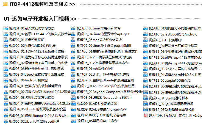Click FLV icon for 视频05_05man命令和find命令

click(x=73, y=40)
